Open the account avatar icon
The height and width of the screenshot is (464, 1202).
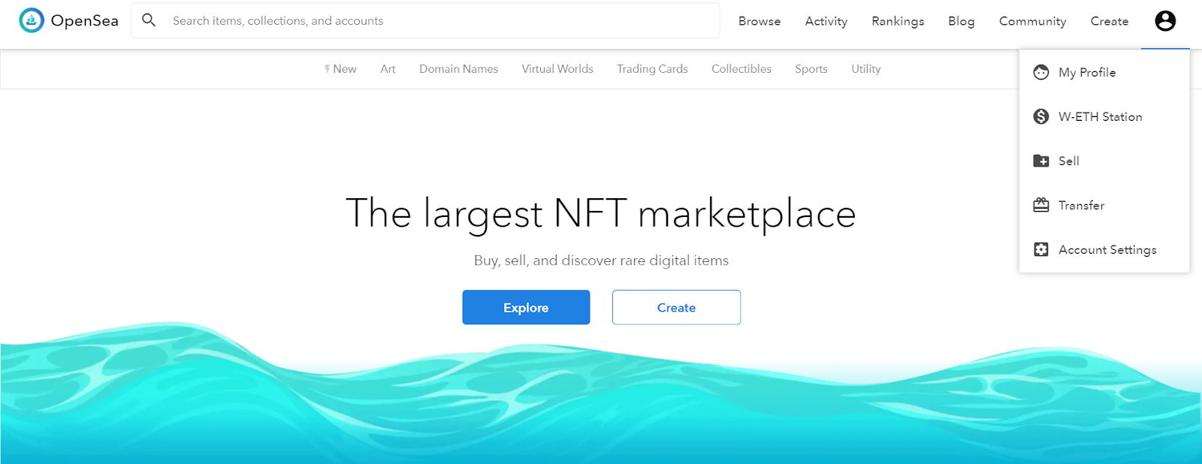tap(1165, 21)
